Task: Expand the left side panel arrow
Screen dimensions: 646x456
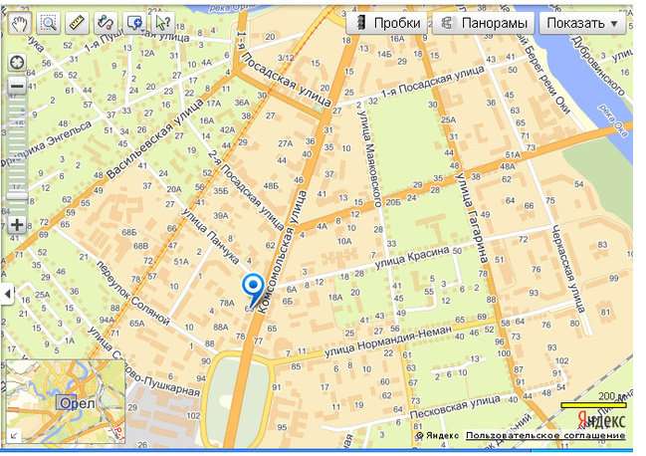Action: click(x=7, y=294)
